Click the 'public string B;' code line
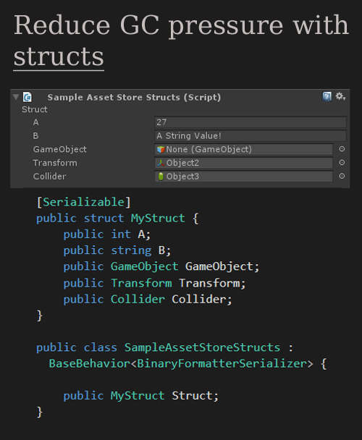The height and width of the screenshot is (440, 362). (117, 250)
